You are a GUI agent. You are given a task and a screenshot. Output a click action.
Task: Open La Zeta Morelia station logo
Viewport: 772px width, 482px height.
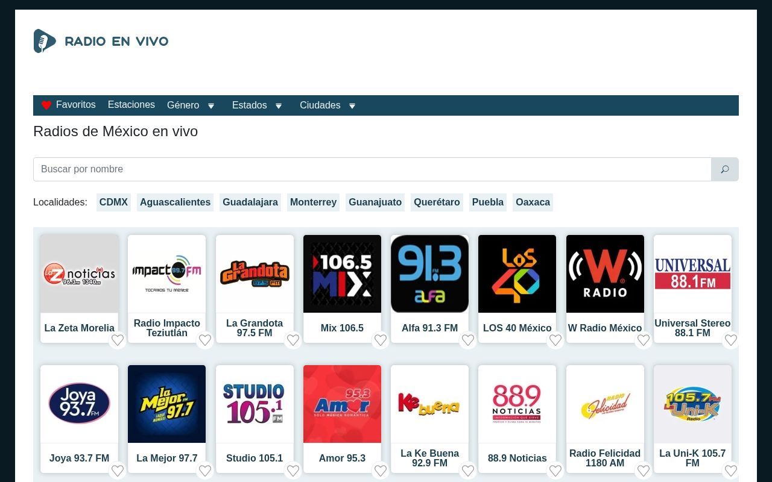pos(79,274)
